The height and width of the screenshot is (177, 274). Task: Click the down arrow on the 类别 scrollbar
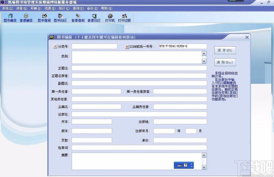(204, 61)
